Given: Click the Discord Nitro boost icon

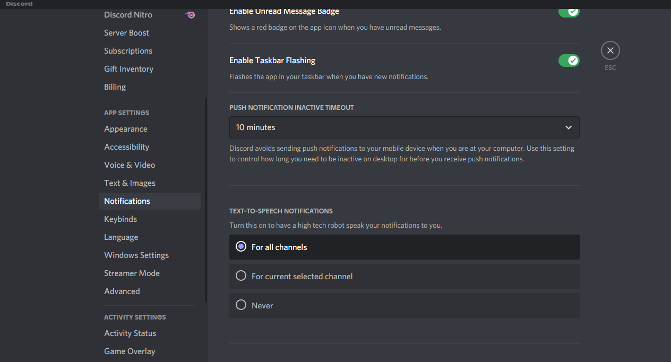Looking at the screenshot, I should [x=190, y=15].
